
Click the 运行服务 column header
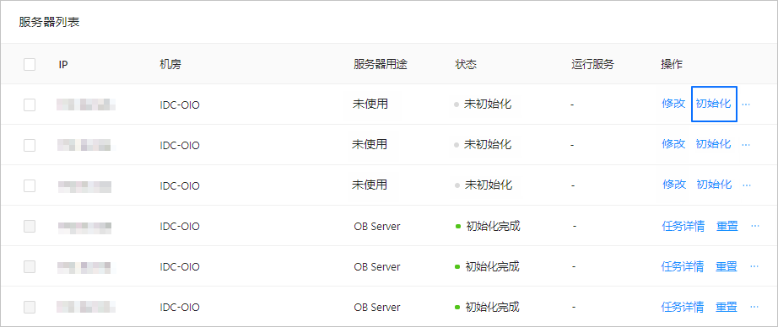(x=593, y=64)
